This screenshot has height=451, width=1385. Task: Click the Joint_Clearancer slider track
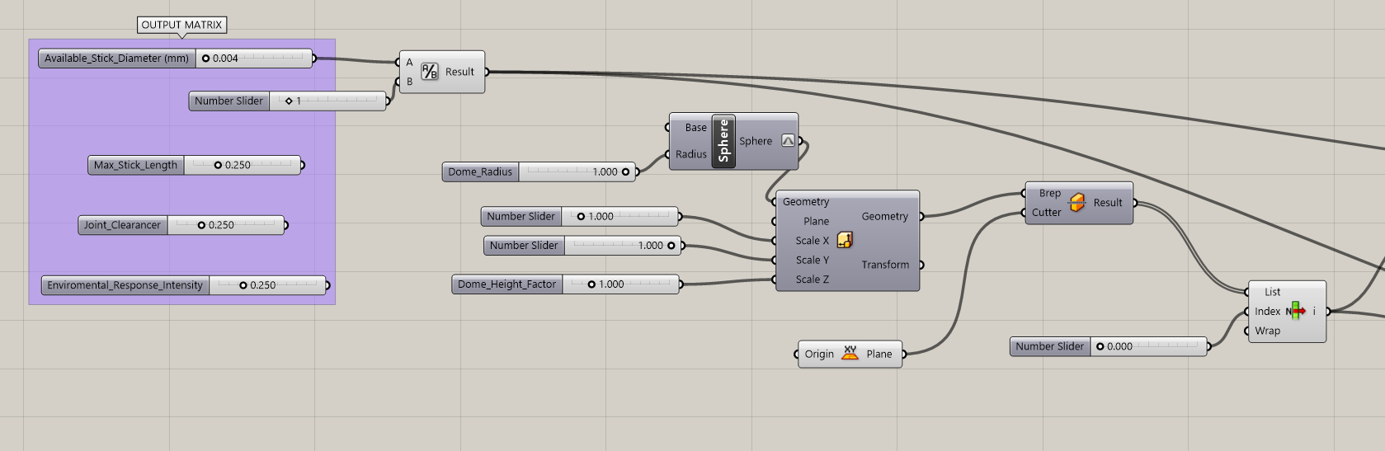[225, 225]
